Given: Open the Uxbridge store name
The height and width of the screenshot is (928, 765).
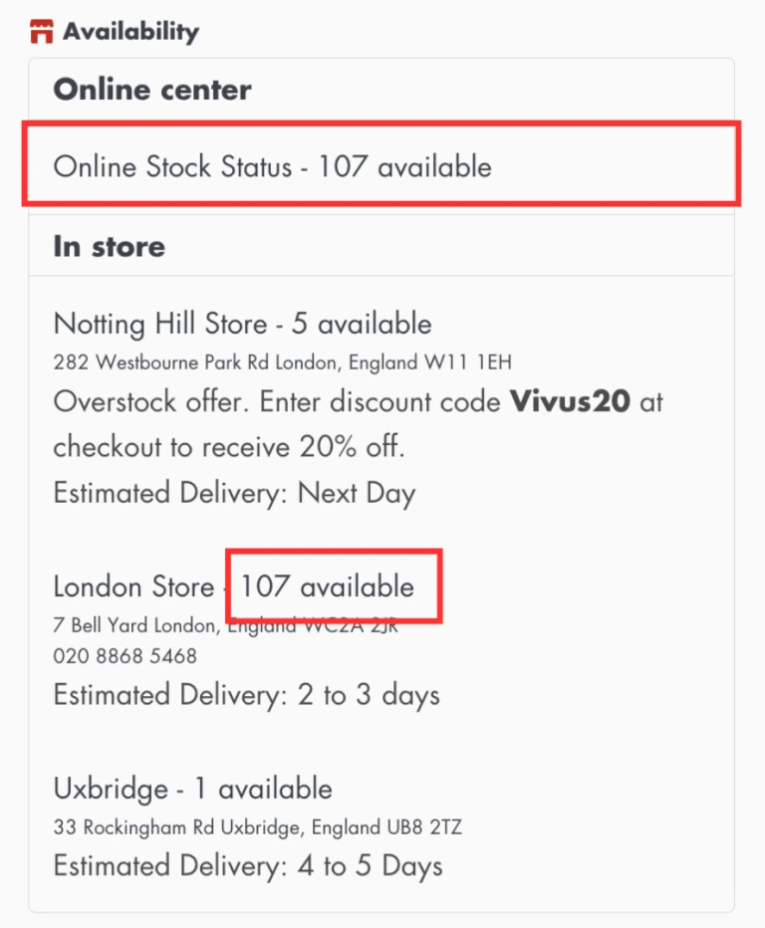Looking at the screenshot, I should [111, 790].
